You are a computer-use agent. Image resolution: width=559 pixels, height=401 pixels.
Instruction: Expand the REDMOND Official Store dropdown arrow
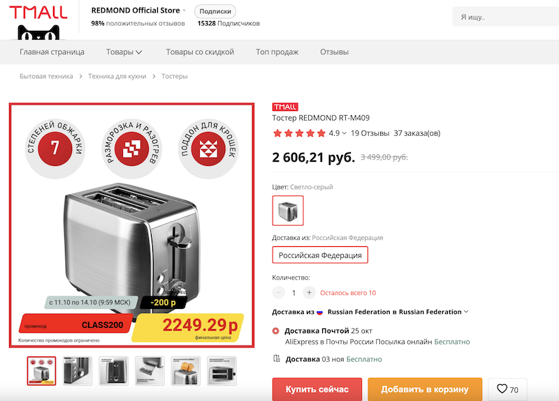(x=184, y=11)
